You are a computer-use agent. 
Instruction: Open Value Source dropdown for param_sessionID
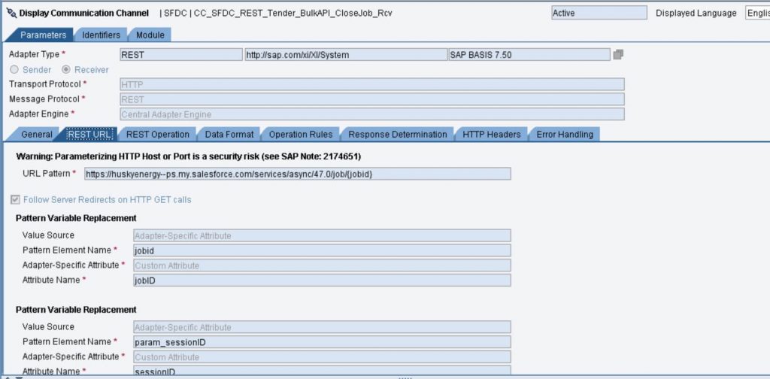click(x=322, y=327)
